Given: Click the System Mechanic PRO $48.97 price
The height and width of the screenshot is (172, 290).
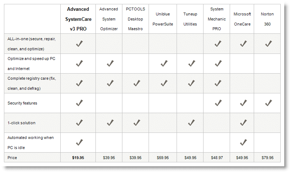Looking at the screenshot, I should point(217,158).
